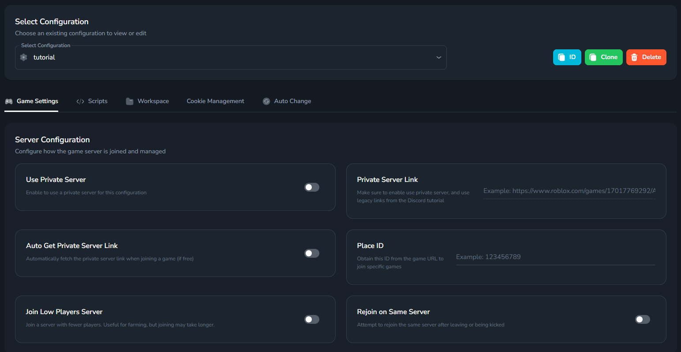Click the Private Server Link label

pos(388,180)
